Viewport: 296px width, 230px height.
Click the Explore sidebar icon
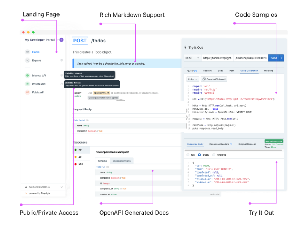point(27,60)
